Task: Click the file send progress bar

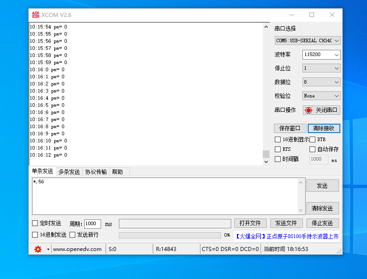Action: pos(170,235)
